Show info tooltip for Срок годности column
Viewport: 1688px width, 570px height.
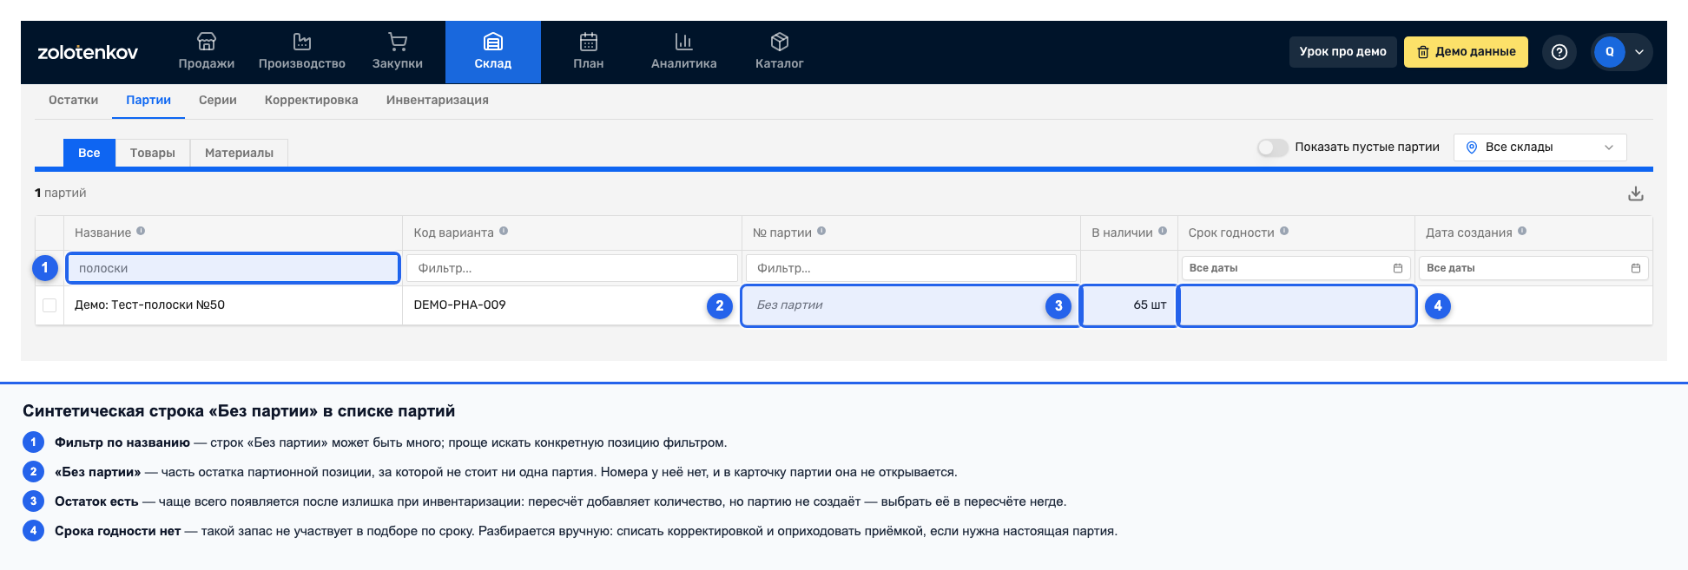click(x=1284, y=232)
